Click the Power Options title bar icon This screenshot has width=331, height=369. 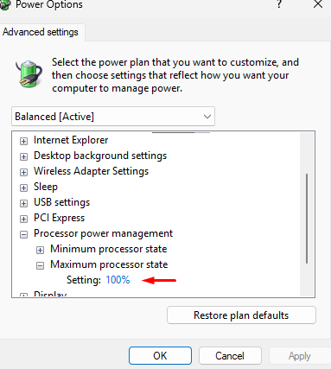pos(5,5)
